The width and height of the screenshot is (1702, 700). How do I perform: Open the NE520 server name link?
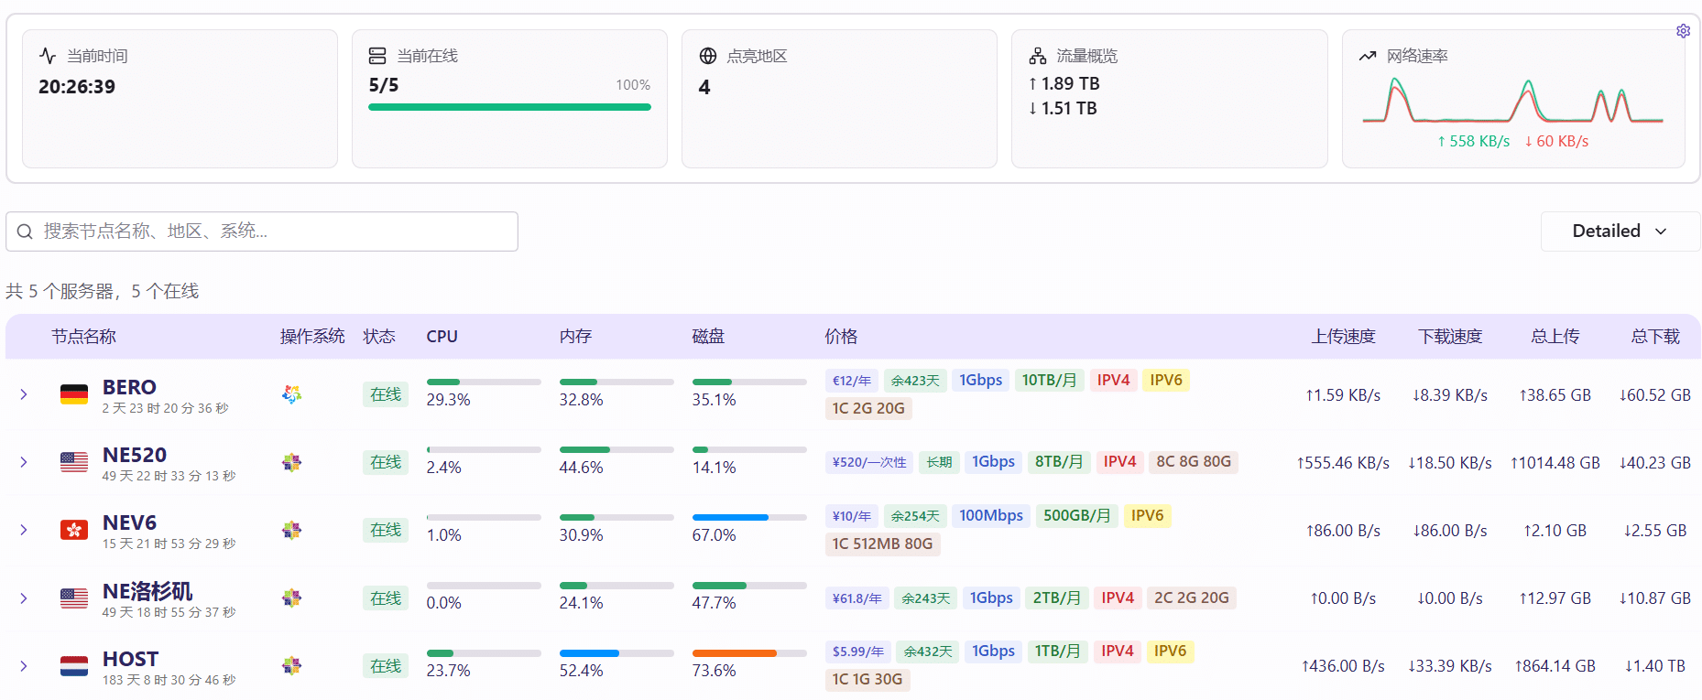tap(135, 455)
